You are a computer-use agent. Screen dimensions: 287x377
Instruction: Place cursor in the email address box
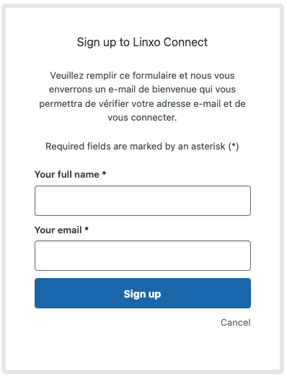[143, 256]
